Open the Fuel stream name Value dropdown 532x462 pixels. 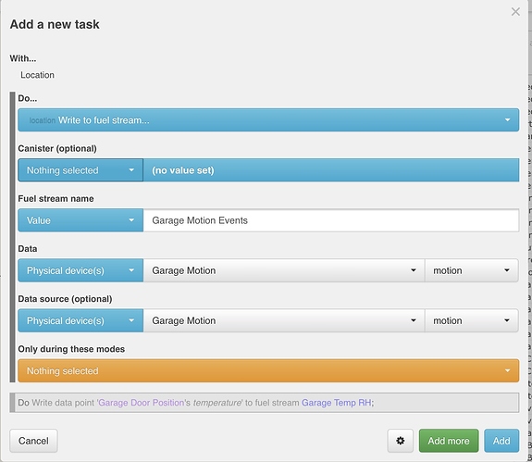click(x=80, y=220)
